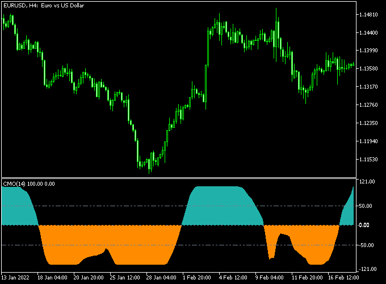Screen dimensions: 386x284
Task: Click price label 1.11940
Action: pyautogui.click(x=368, y=141)
